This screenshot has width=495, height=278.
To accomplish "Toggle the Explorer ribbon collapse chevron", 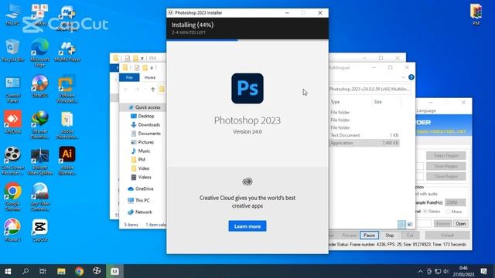I will (x=403, y=77).
